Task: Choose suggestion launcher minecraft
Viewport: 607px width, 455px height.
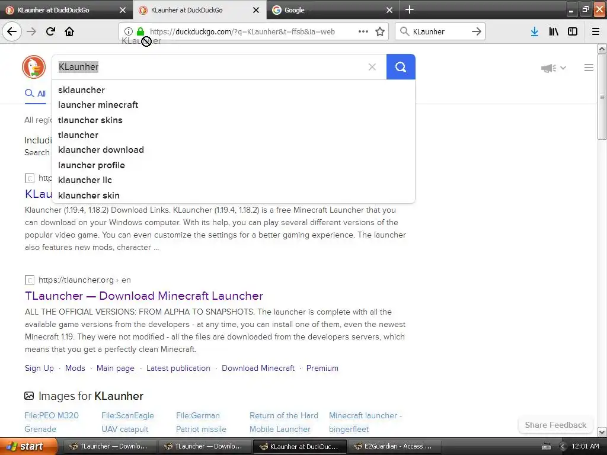Action: (234, 105)
